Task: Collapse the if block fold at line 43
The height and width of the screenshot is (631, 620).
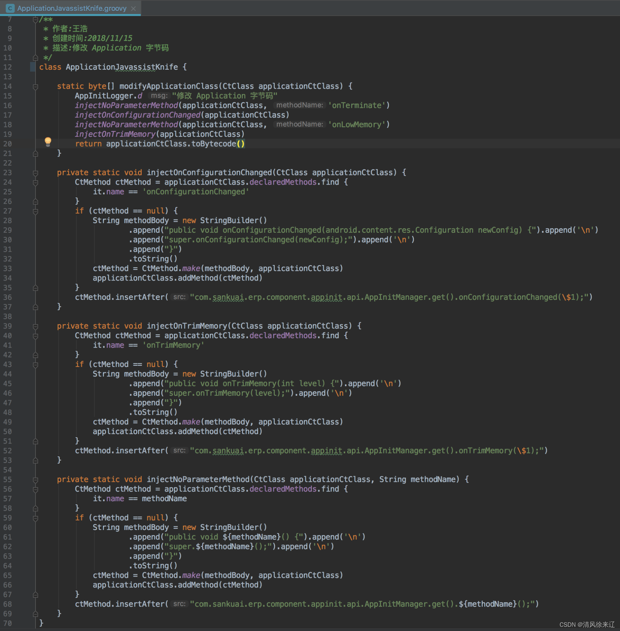Action: pos(36,365)
